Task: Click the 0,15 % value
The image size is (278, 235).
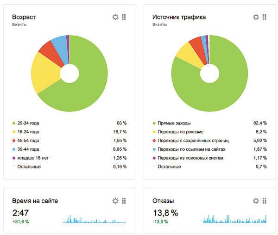Action: (120, 167)
